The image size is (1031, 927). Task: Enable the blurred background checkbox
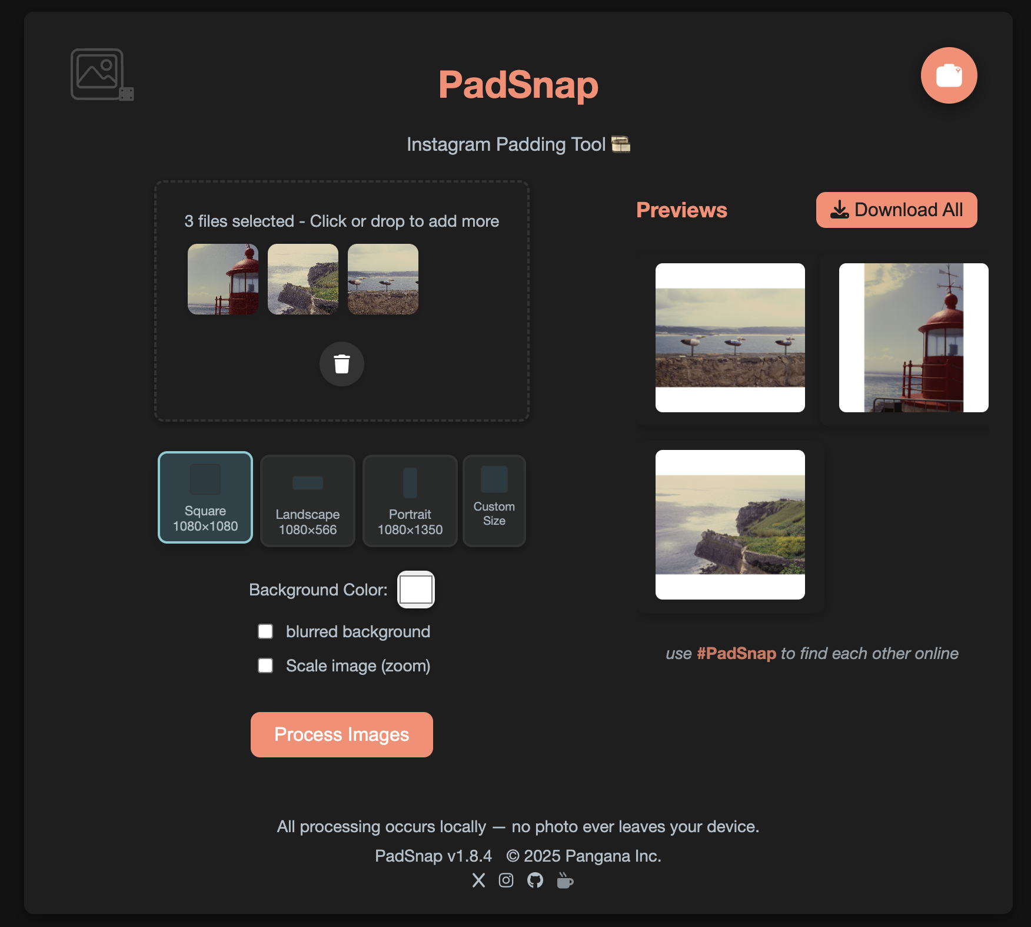pyautogui.click(x=265, y=631)
